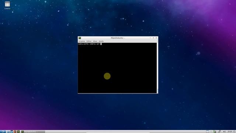Open the Ajuda menu in the terminal

pos(101,41)
